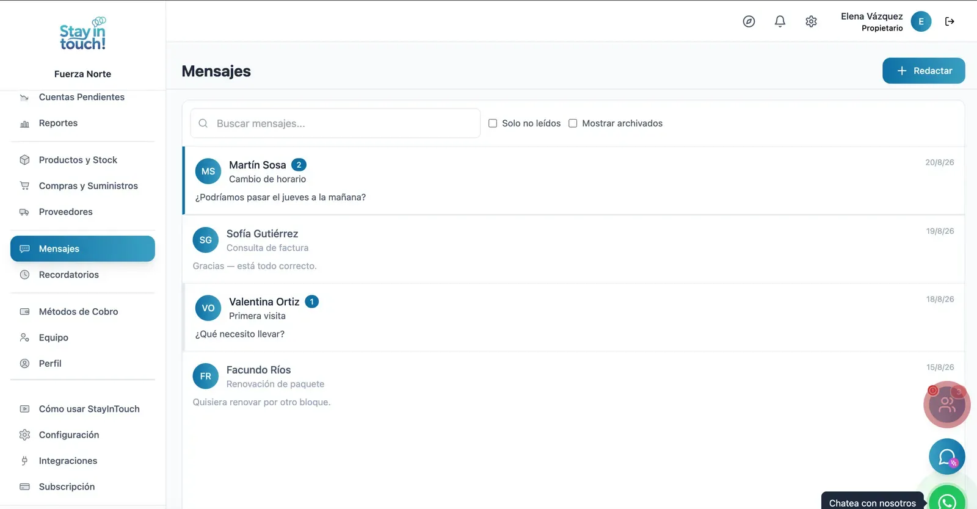The image size is (977, 509).
Task: Go to Métodos de Cobro
Action: click(82, 312)
